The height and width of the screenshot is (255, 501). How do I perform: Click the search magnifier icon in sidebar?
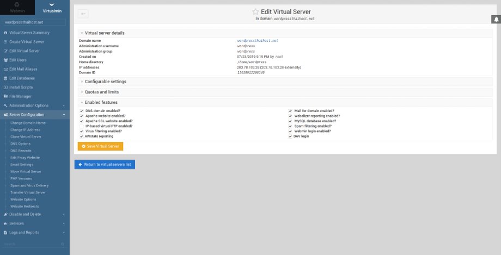(x=63, y=245)
